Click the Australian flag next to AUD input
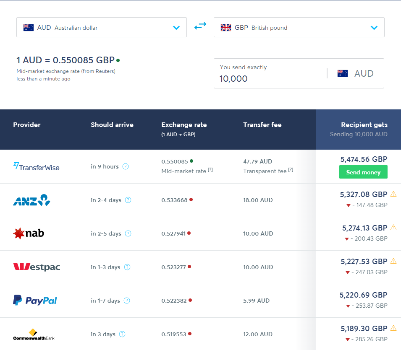This screenshot has height=350, width=401. point(342,73)
